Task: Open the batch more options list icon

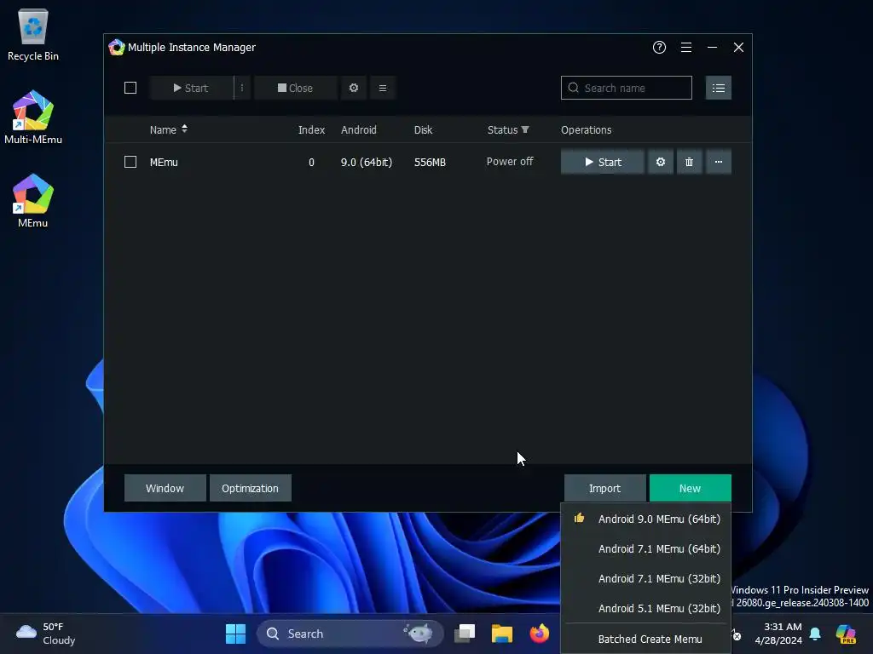Action: 383,88
